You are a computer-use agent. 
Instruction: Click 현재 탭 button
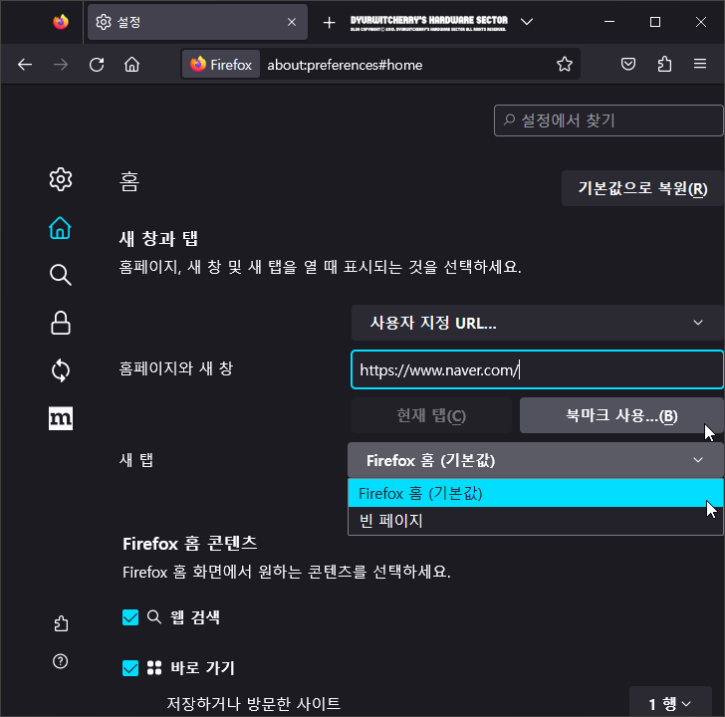pos(431,415)
